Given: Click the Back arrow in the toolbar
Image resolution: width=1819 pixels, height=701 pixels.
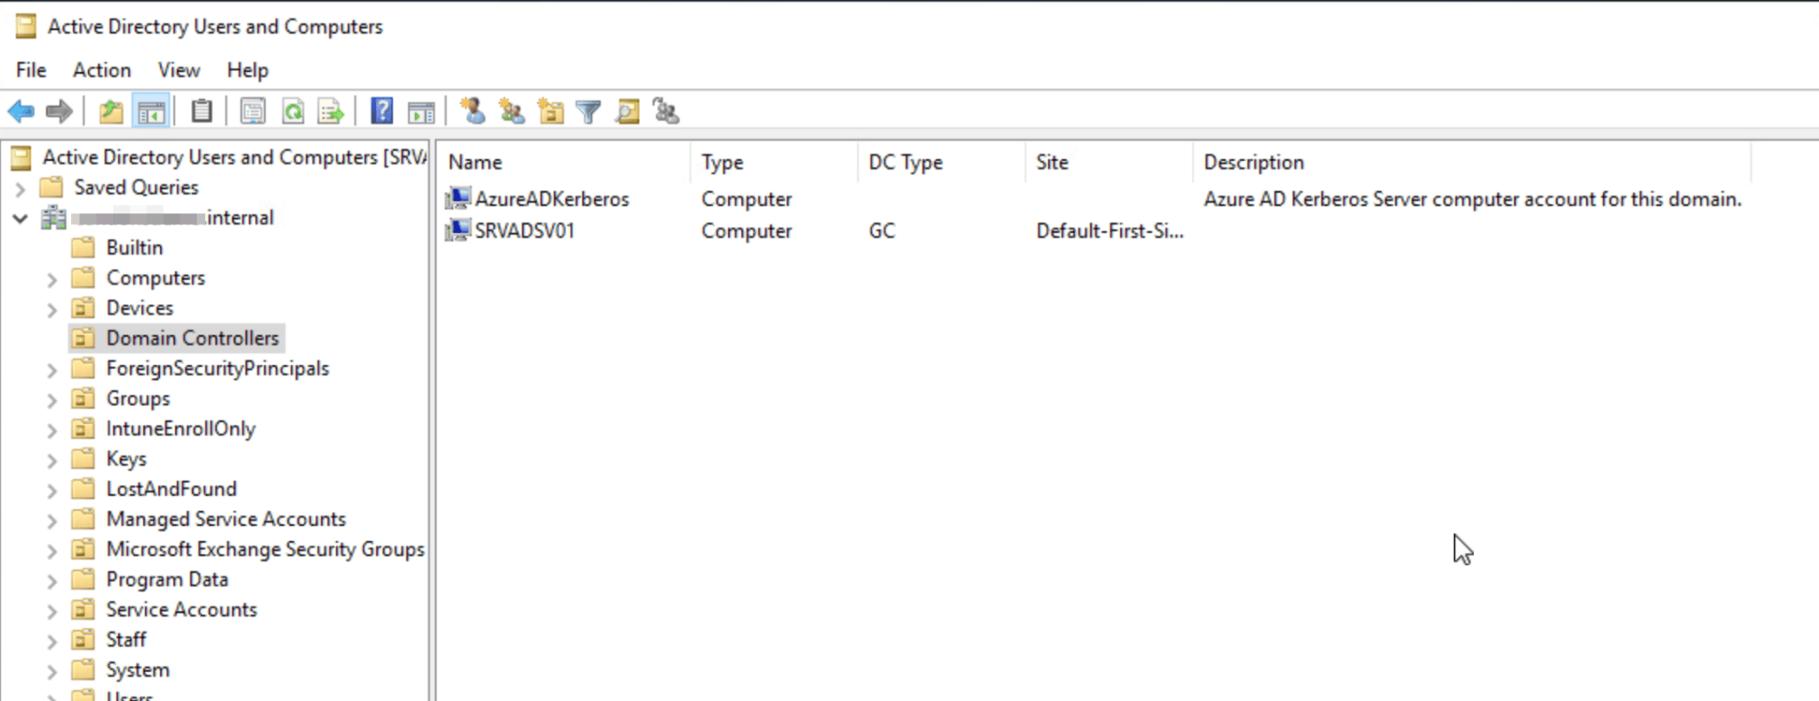Looking at the screenshot, I should (x=21, y=112).
